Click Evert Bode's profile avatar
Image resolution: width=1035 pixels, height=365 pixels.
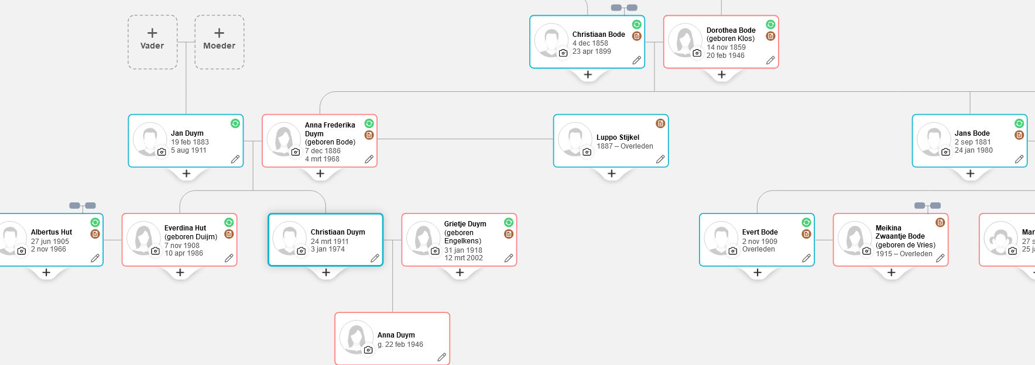pyautogui.click(x=721, y=239)
